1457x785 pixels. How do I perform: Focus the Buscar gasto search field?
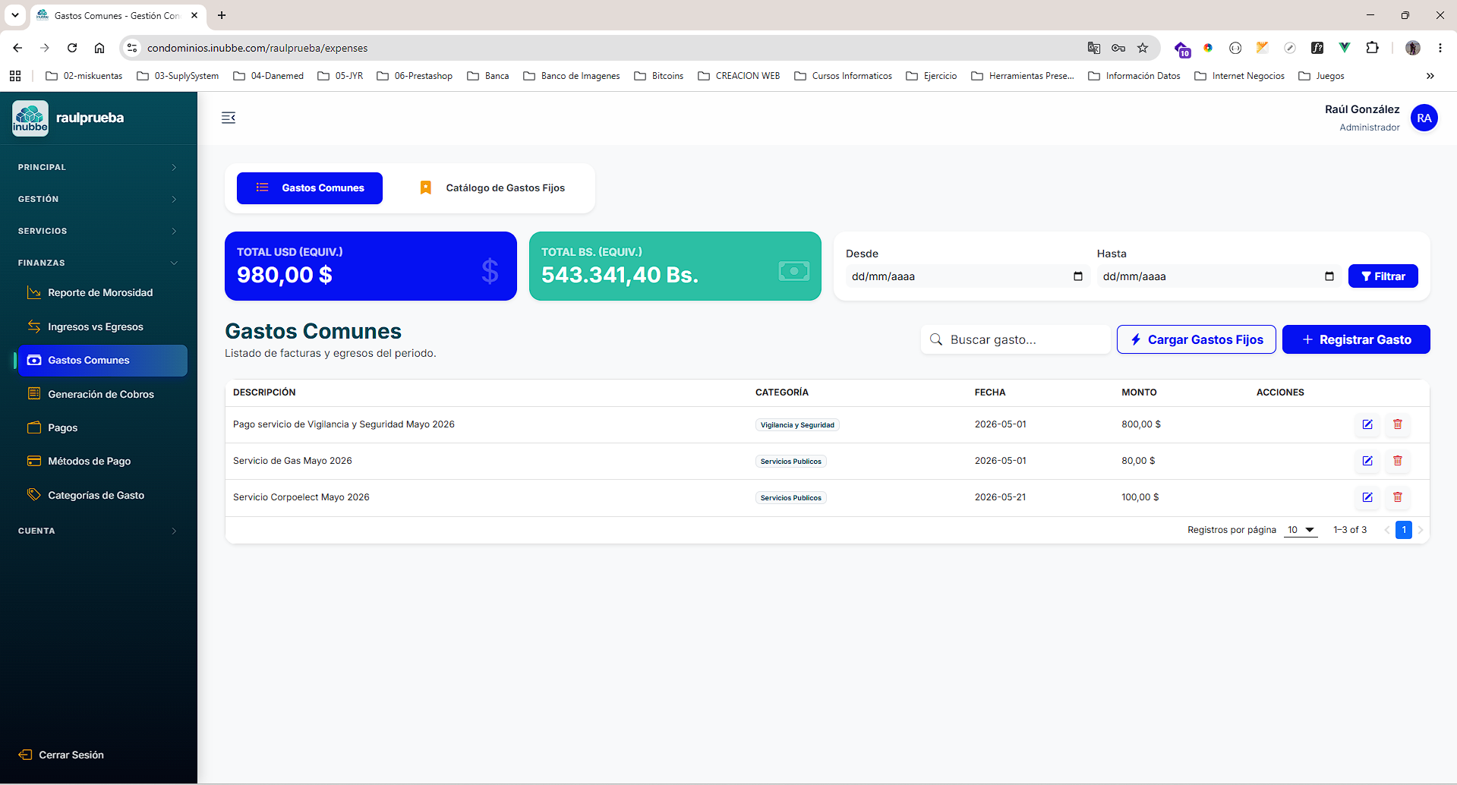1016,339
